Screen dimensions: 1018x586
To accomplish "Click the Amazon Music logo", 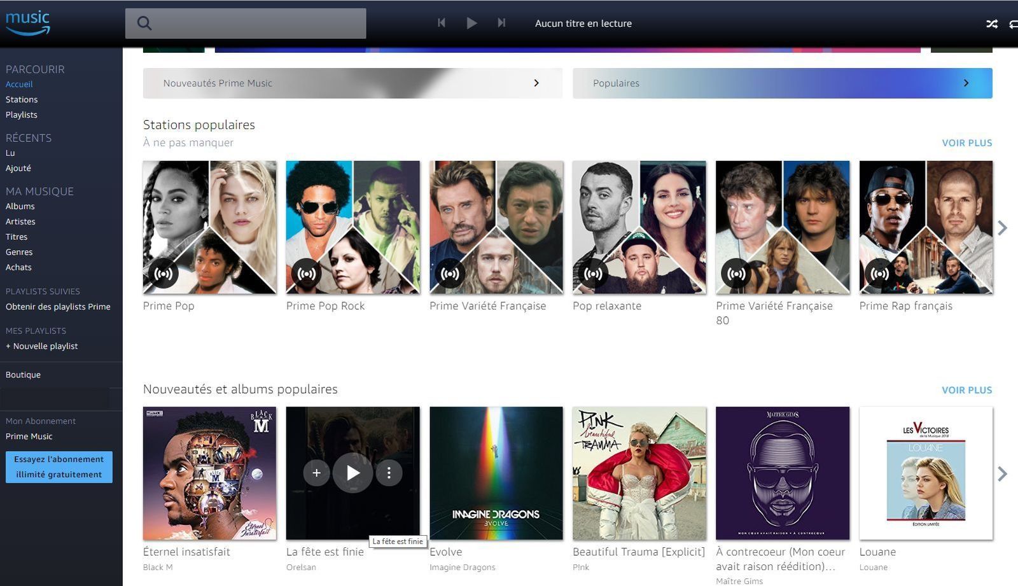I will coord(27,22).
